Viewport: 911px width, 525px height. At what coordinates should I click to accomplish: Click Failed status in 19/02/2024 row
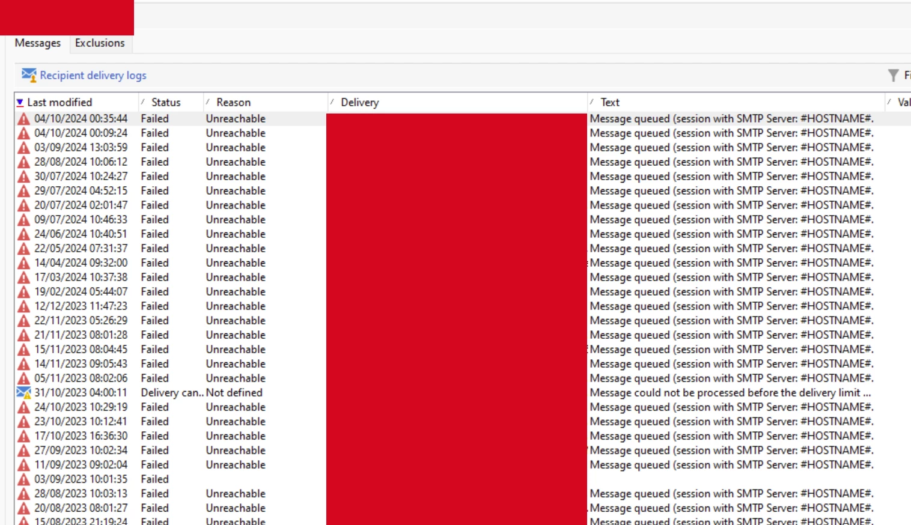[154, 292]
